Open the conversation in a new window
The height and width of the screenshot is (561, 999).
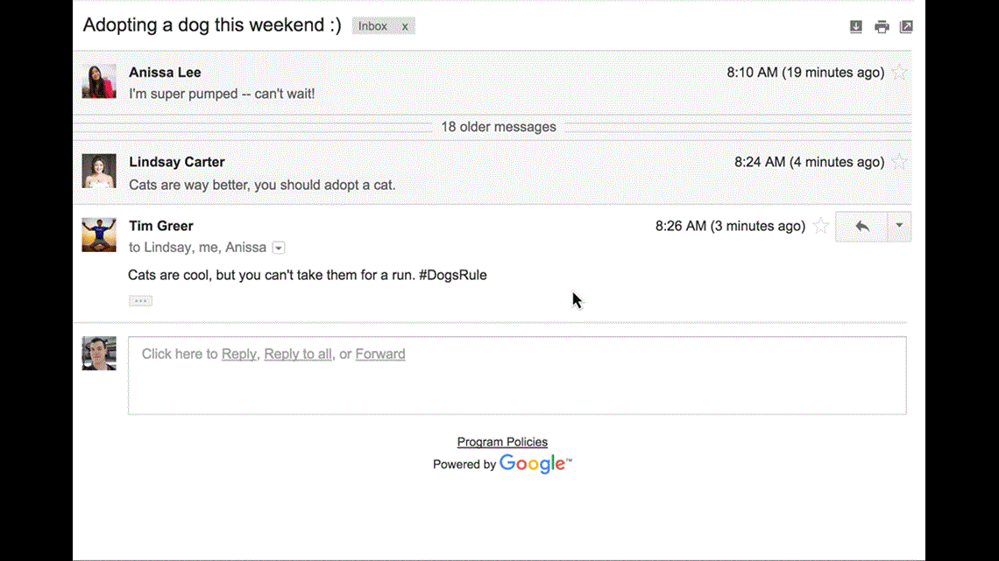point(906,26)
